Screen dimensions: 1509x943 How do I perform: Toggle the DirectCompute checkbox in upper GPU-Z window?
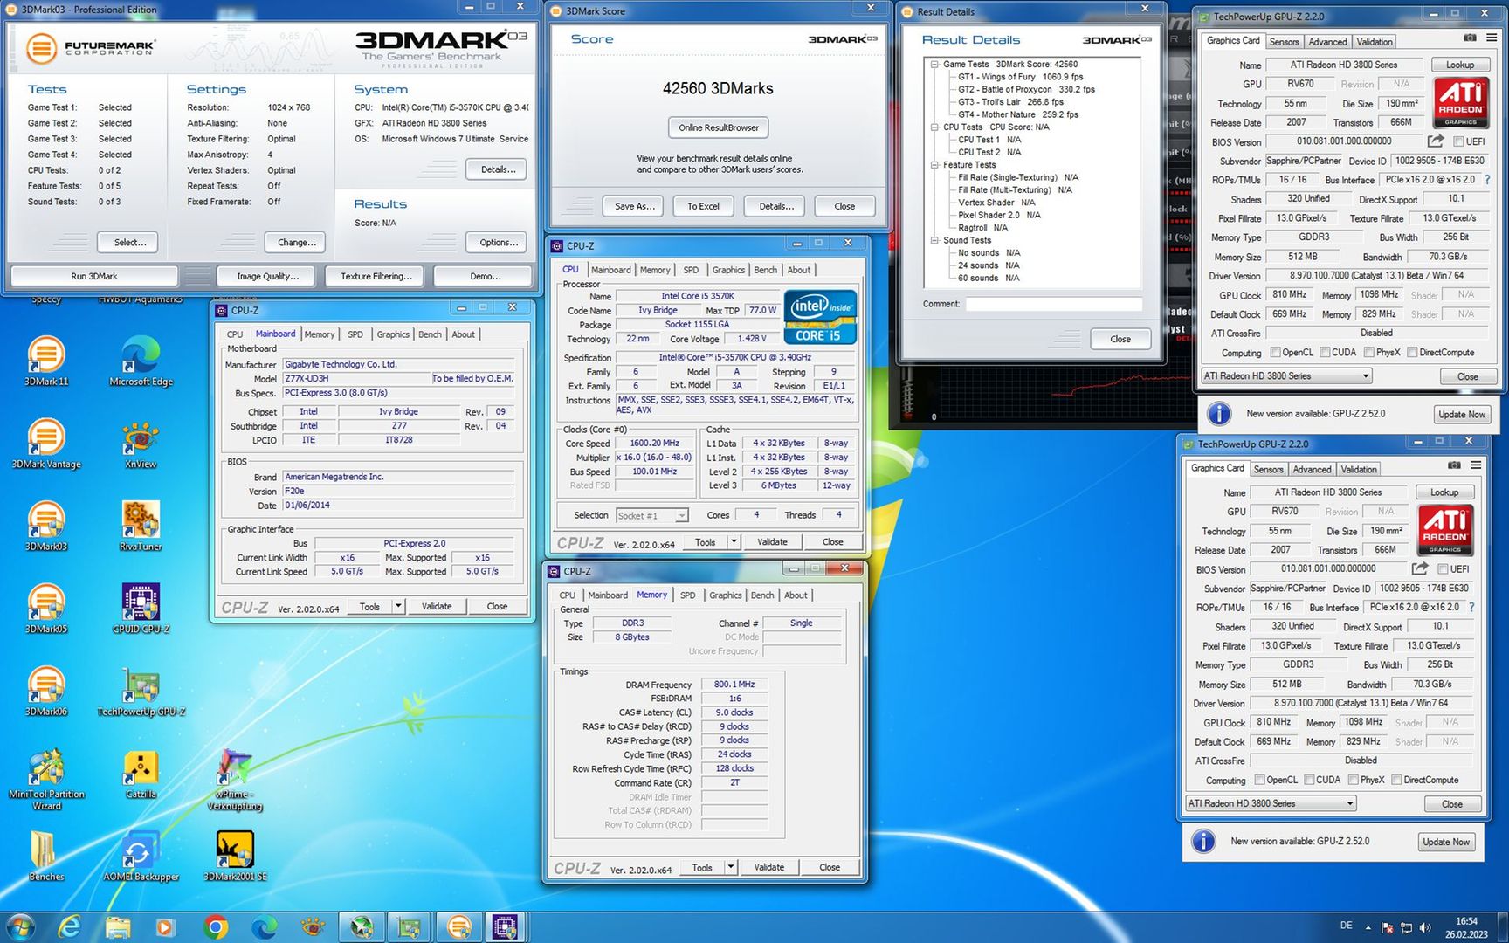point(1412,352)
